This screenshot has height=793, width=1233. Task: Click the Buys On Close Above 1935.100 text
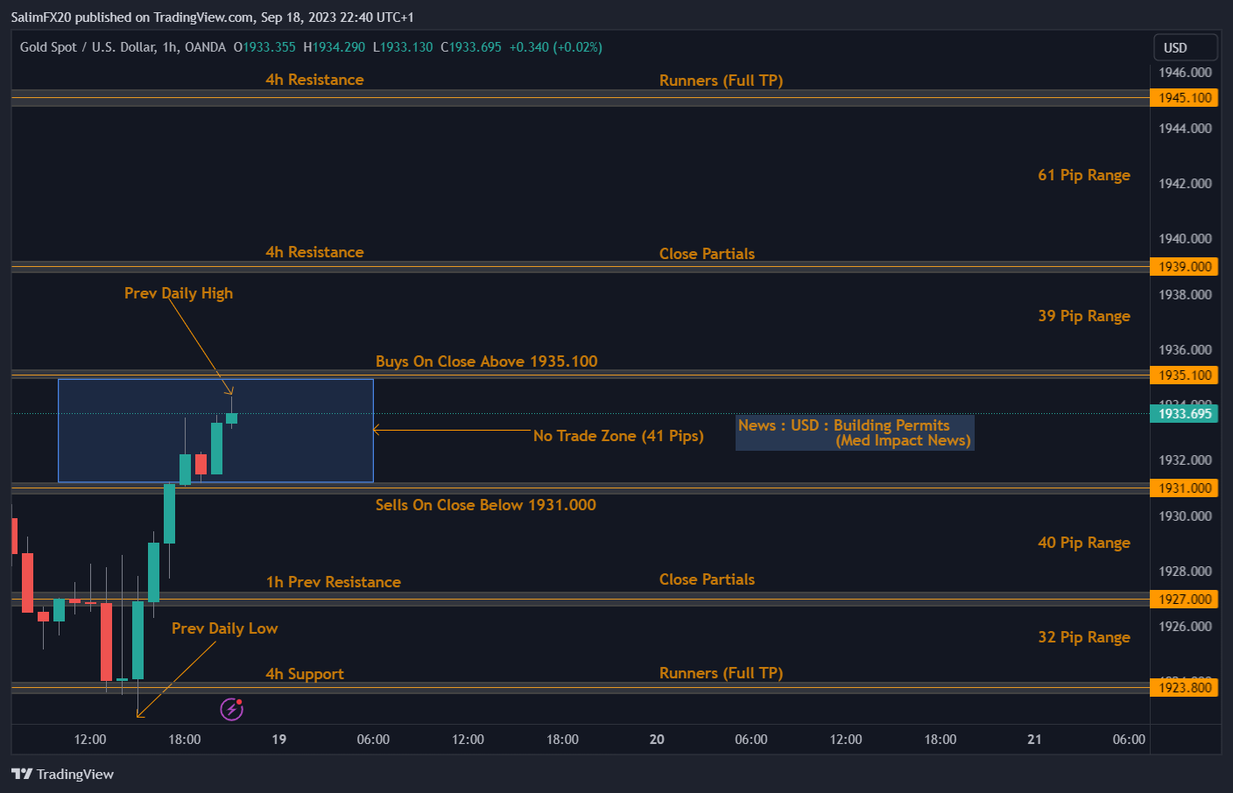(x=486, y=361)
